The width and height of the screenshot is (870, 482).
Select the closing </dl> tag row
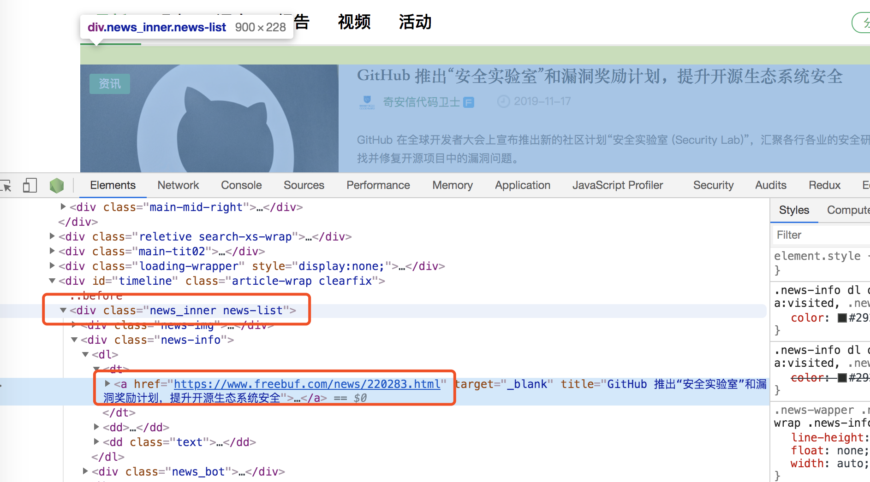click(108, 457)
